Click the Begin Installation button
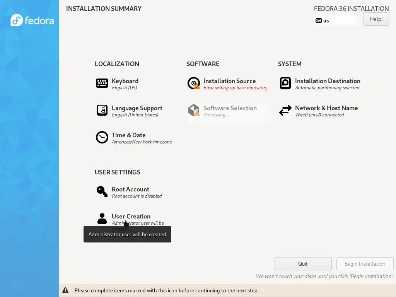The width and height of the screenshot is (396, 297). click(365, 264)
